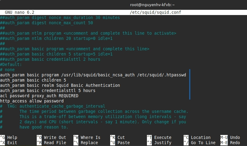Click the ^X Exit shortcut
Screen dimensions: 247x146
tap(9, 143)
